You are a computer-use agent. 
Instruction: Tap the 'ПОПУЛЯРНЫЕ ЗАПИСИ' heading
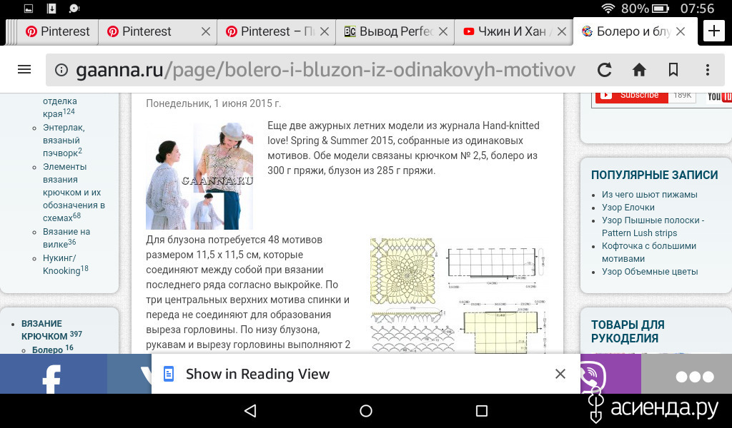(x=655, y=175)
